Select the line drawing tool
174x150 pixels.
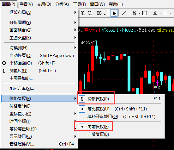pos(124,13)
